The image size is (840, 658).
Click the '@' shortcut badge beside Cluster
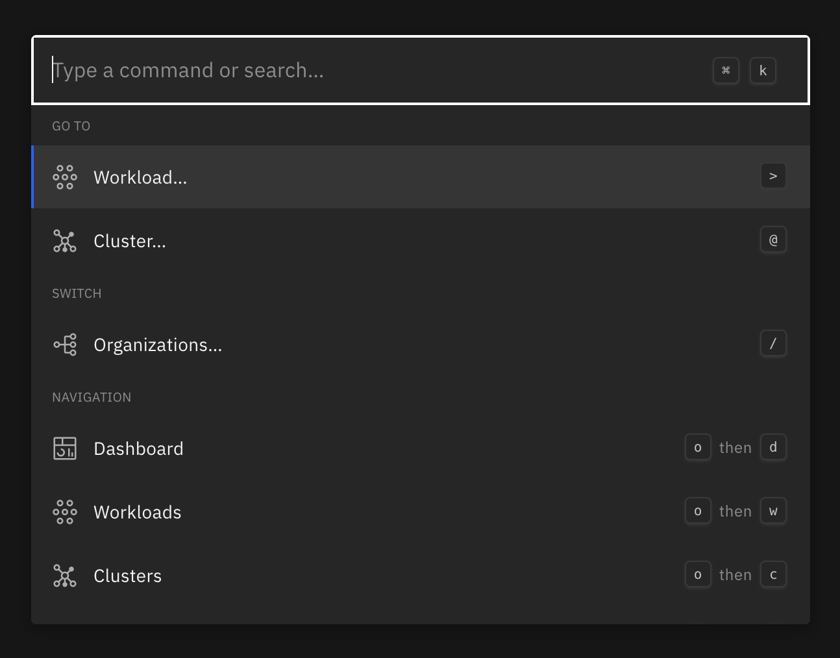click(x=773, y=239)
